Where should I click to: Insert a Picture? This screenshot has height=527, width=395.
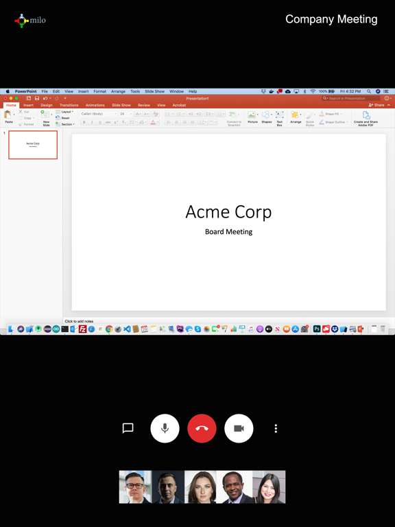click(x=252, y=117)
